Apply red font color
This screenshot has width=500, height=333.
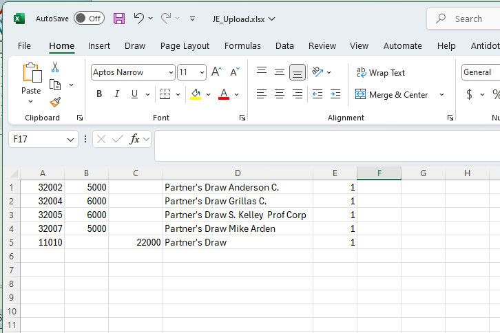click(x=224, y=94)
